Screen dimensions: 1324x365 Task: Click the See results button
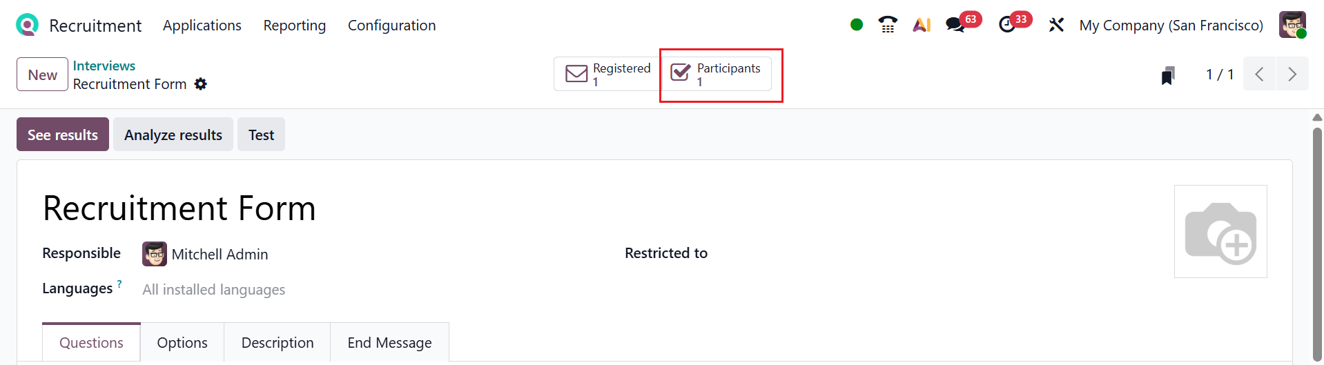[x=63, y=135]
